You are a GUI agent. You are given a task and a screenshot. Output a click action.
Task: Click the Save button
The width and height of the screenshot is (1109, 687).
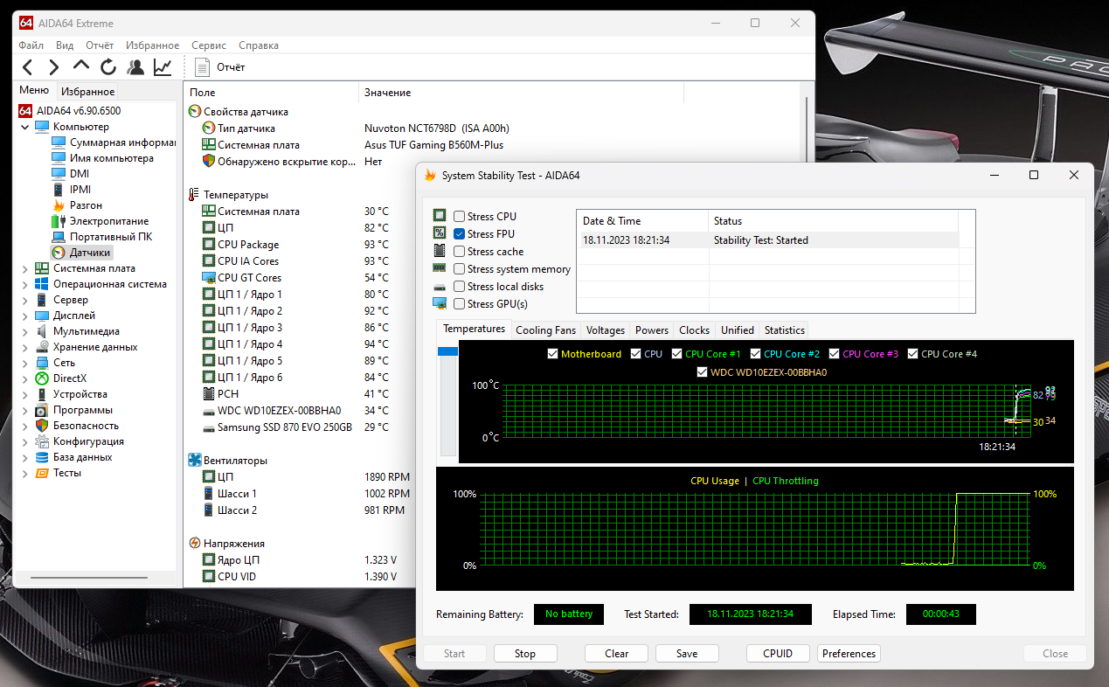click(687, 654)
